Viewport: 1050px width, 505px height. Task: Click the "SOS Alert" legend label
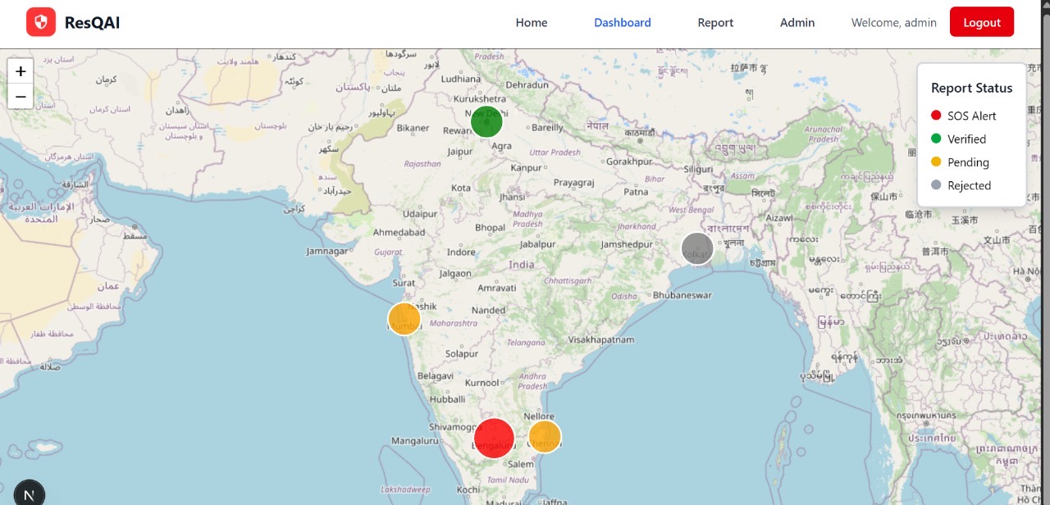(x=972, y=116)
